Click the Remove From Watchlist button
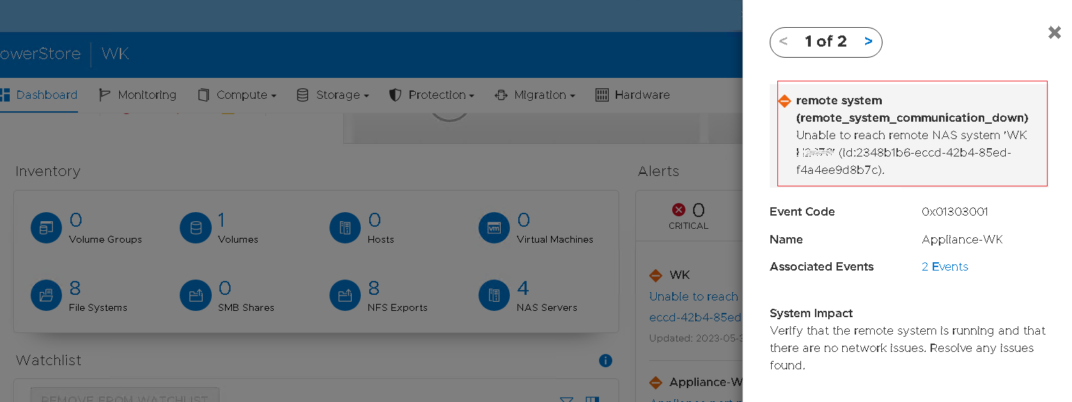 125,396
